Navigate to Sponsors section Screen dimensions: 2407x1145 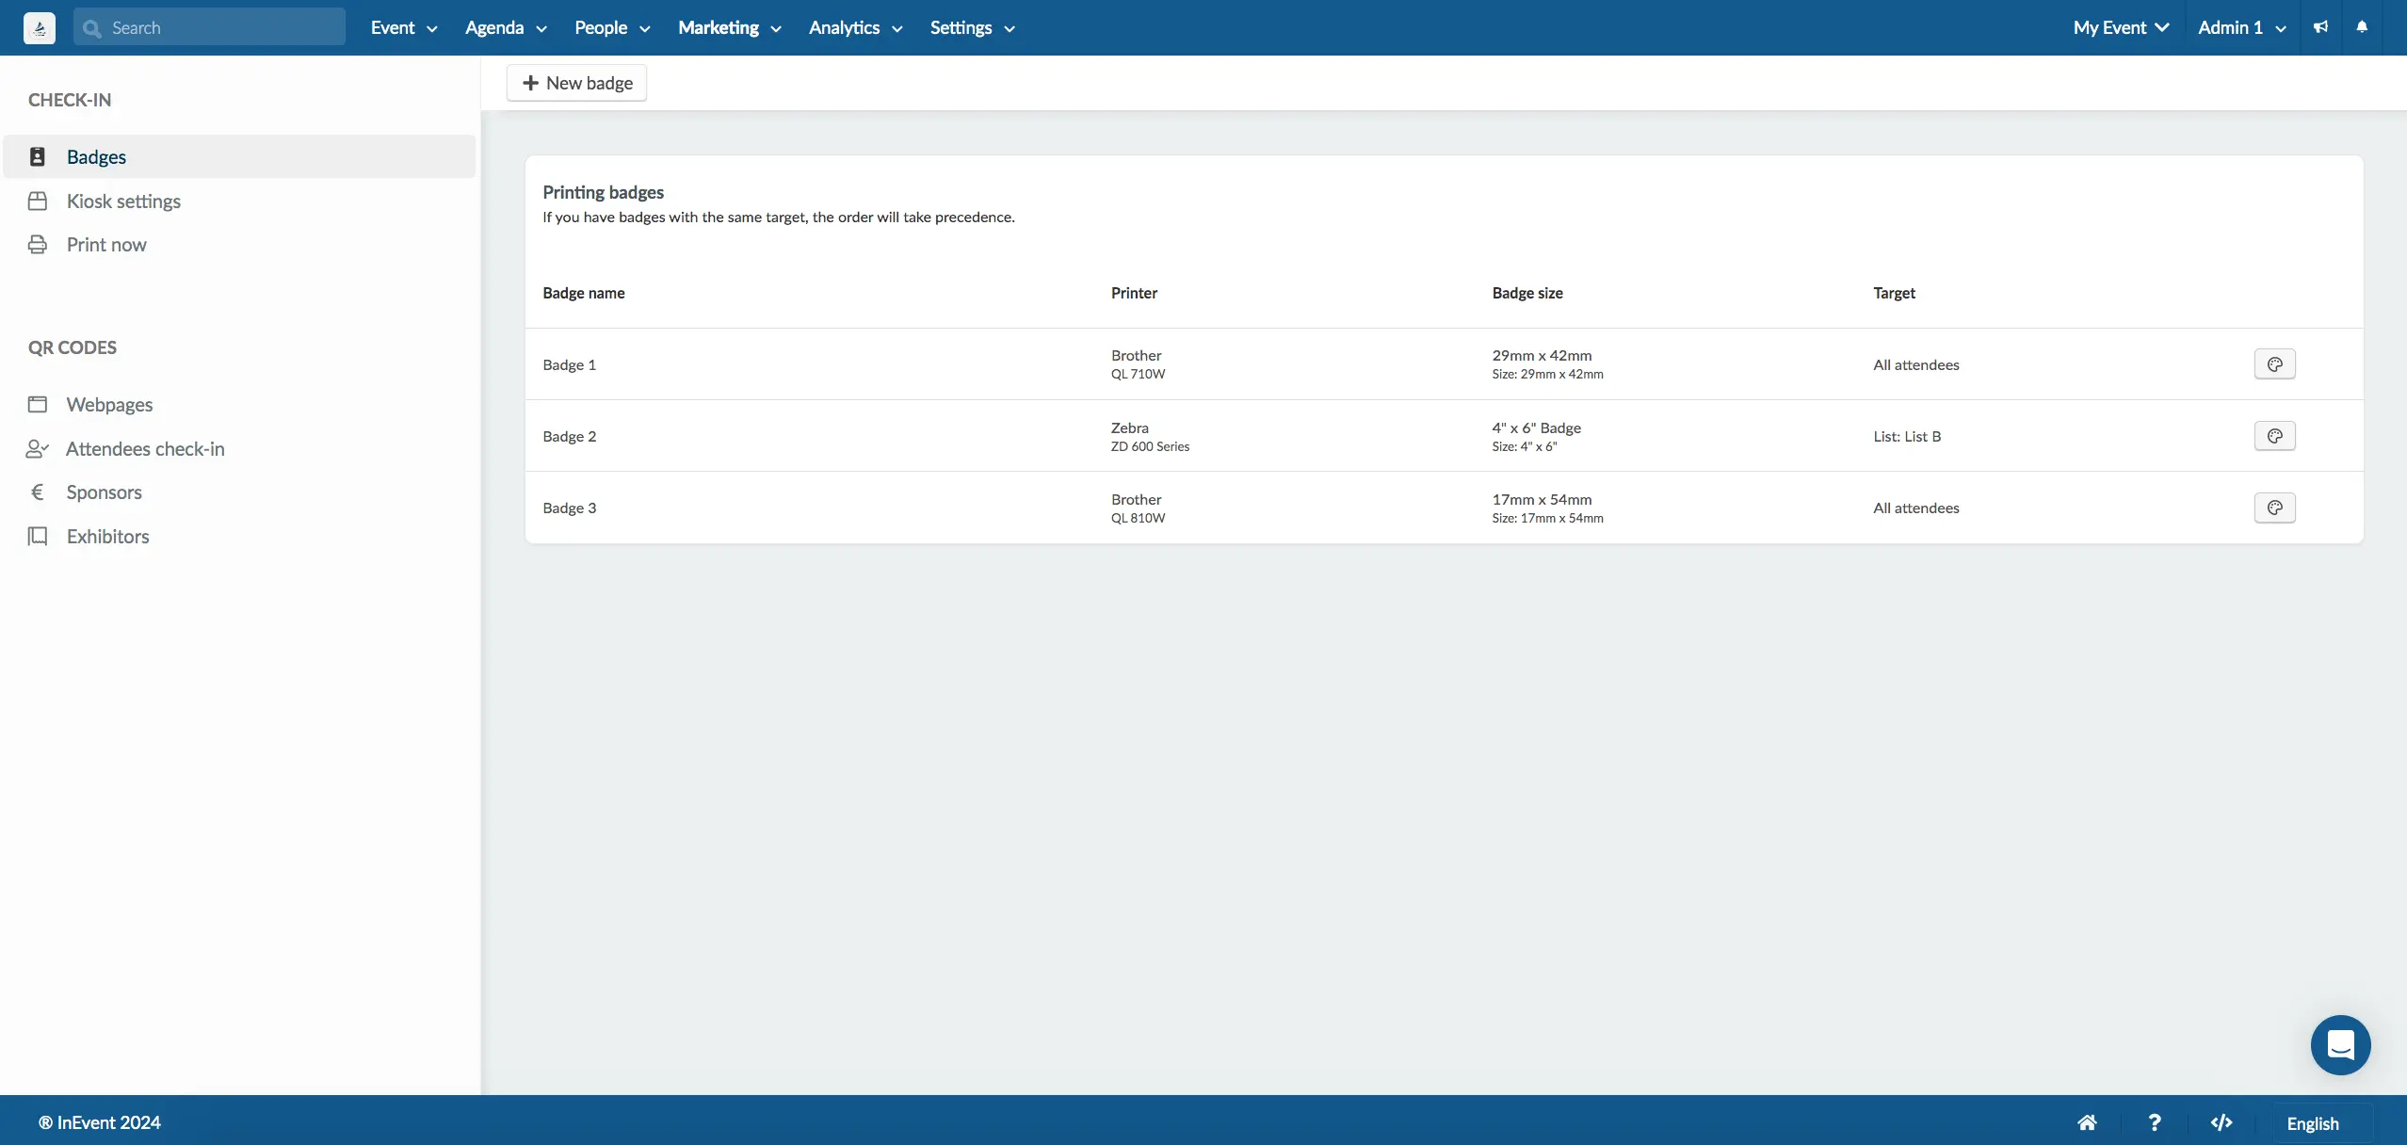point(103,492)
